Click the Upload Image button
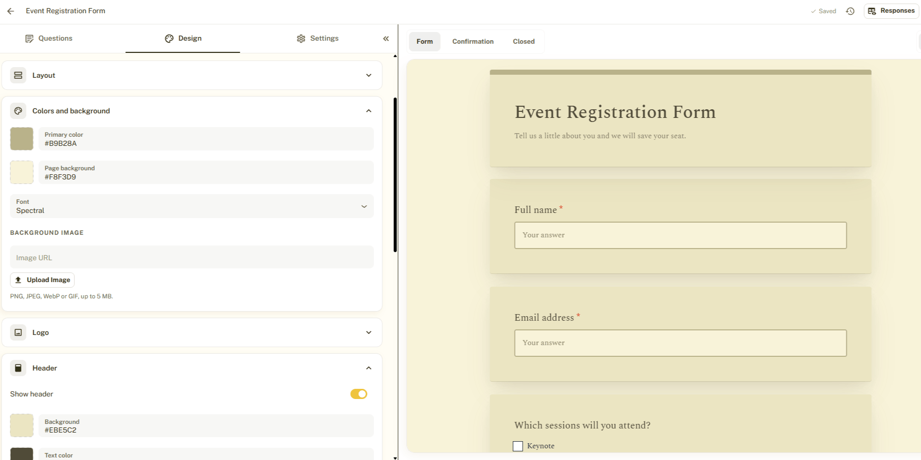Screen dimensions: 921x460 (x=43, y=280)
